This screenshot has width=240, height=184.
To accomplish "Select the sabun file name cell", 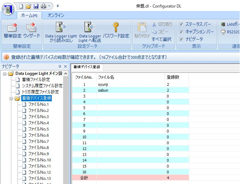I will tap(131, 90).
